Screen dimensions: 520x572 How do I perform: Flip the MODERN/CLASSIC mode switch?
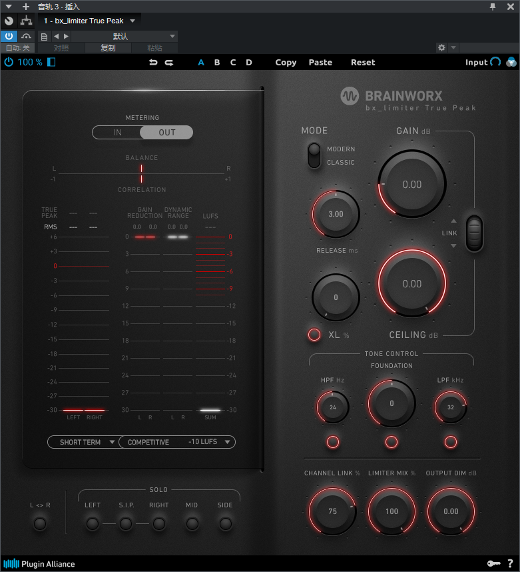(314, 155)
